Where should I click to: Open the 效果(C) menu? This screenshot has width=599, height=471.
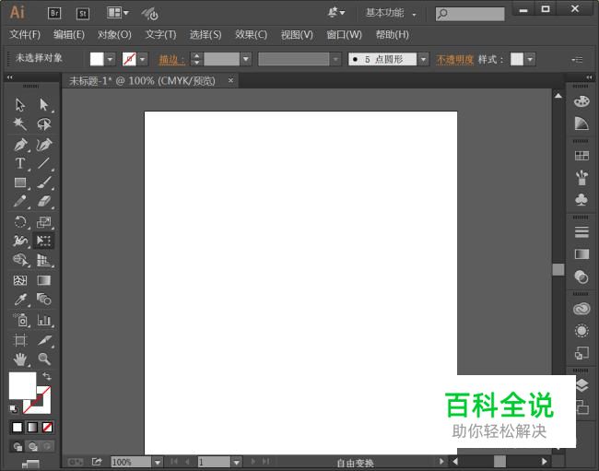point(251,35)
